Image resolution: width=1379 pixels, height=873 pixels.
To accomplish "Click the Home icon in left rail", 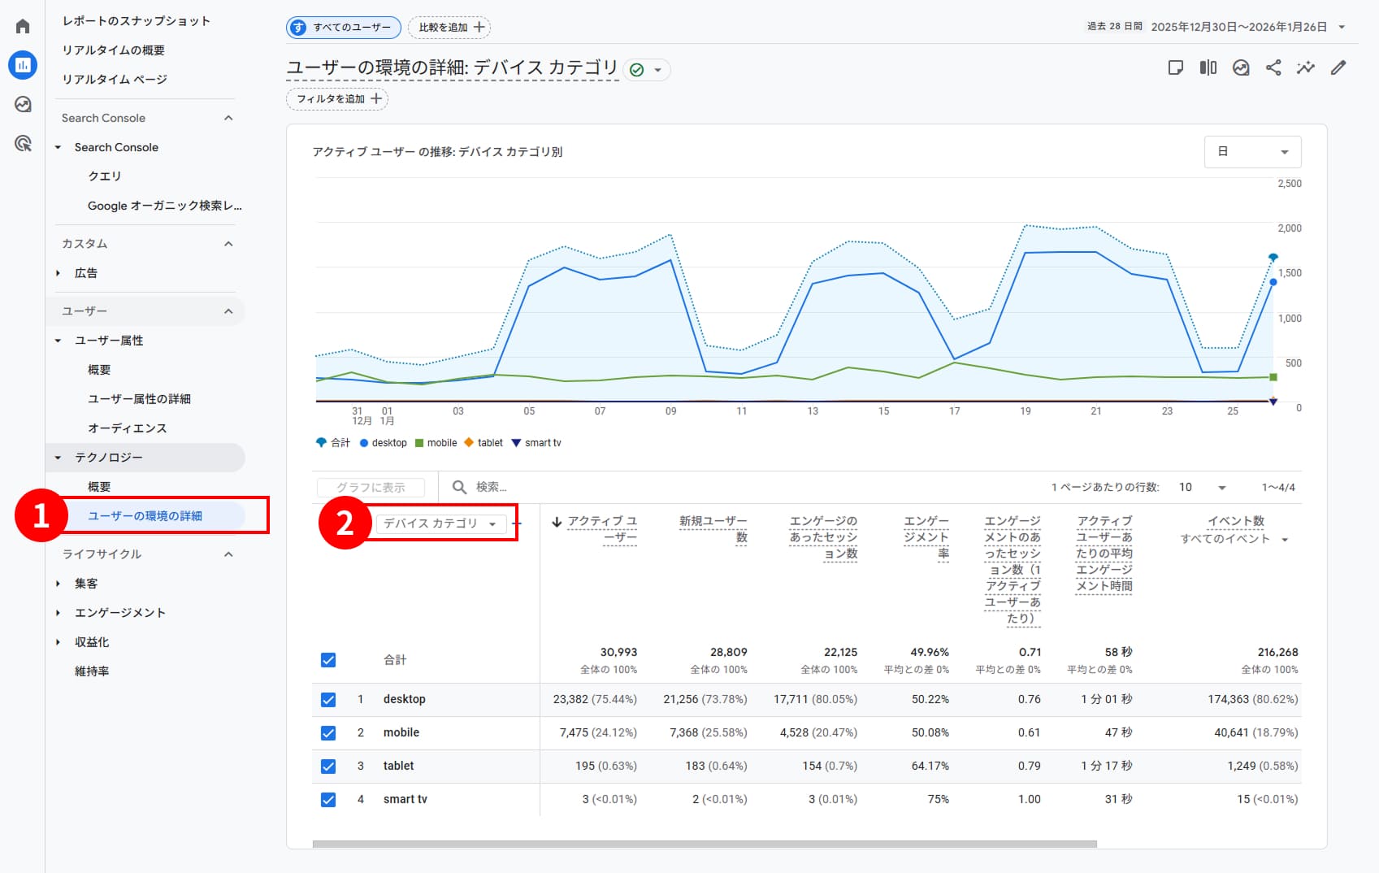I will pyautogui.click(x=23, y=27).
